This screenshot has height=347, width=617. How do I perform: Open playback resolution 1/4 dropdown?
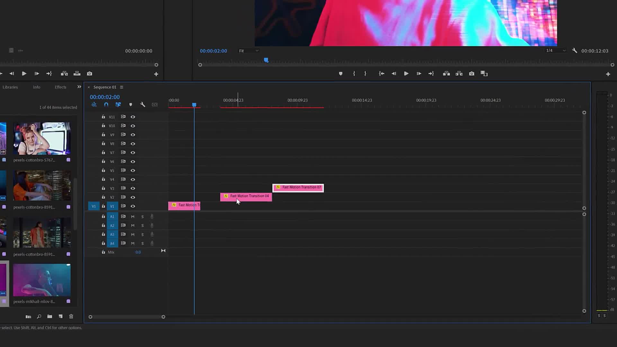pyautogui.click(x=556, y=50)
